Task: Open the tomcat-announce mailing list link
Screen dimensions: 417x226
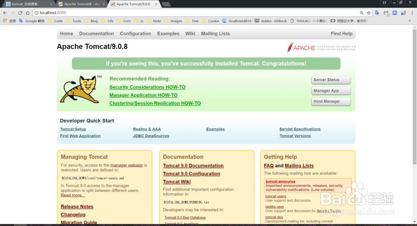Action: (x=281, y=181)
